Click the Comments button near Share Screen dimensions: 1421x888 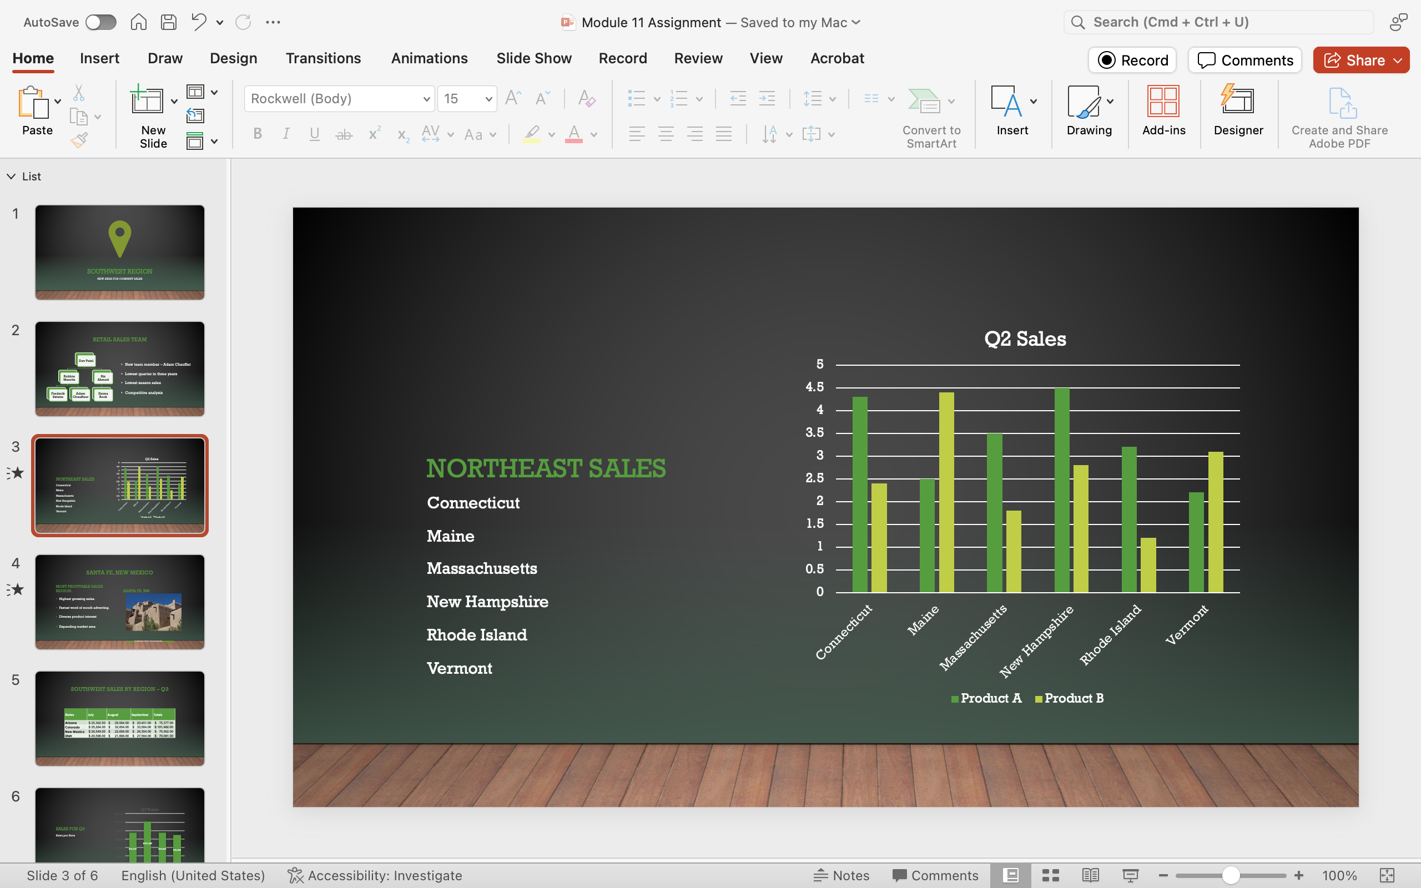coord(1245,60)
